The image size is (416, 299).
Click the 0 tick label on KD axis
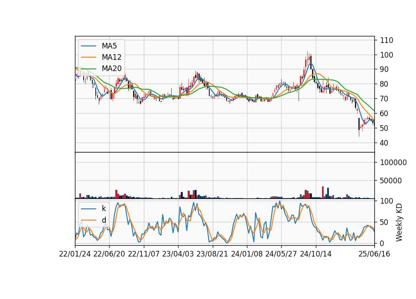click(x=382, y=243)
